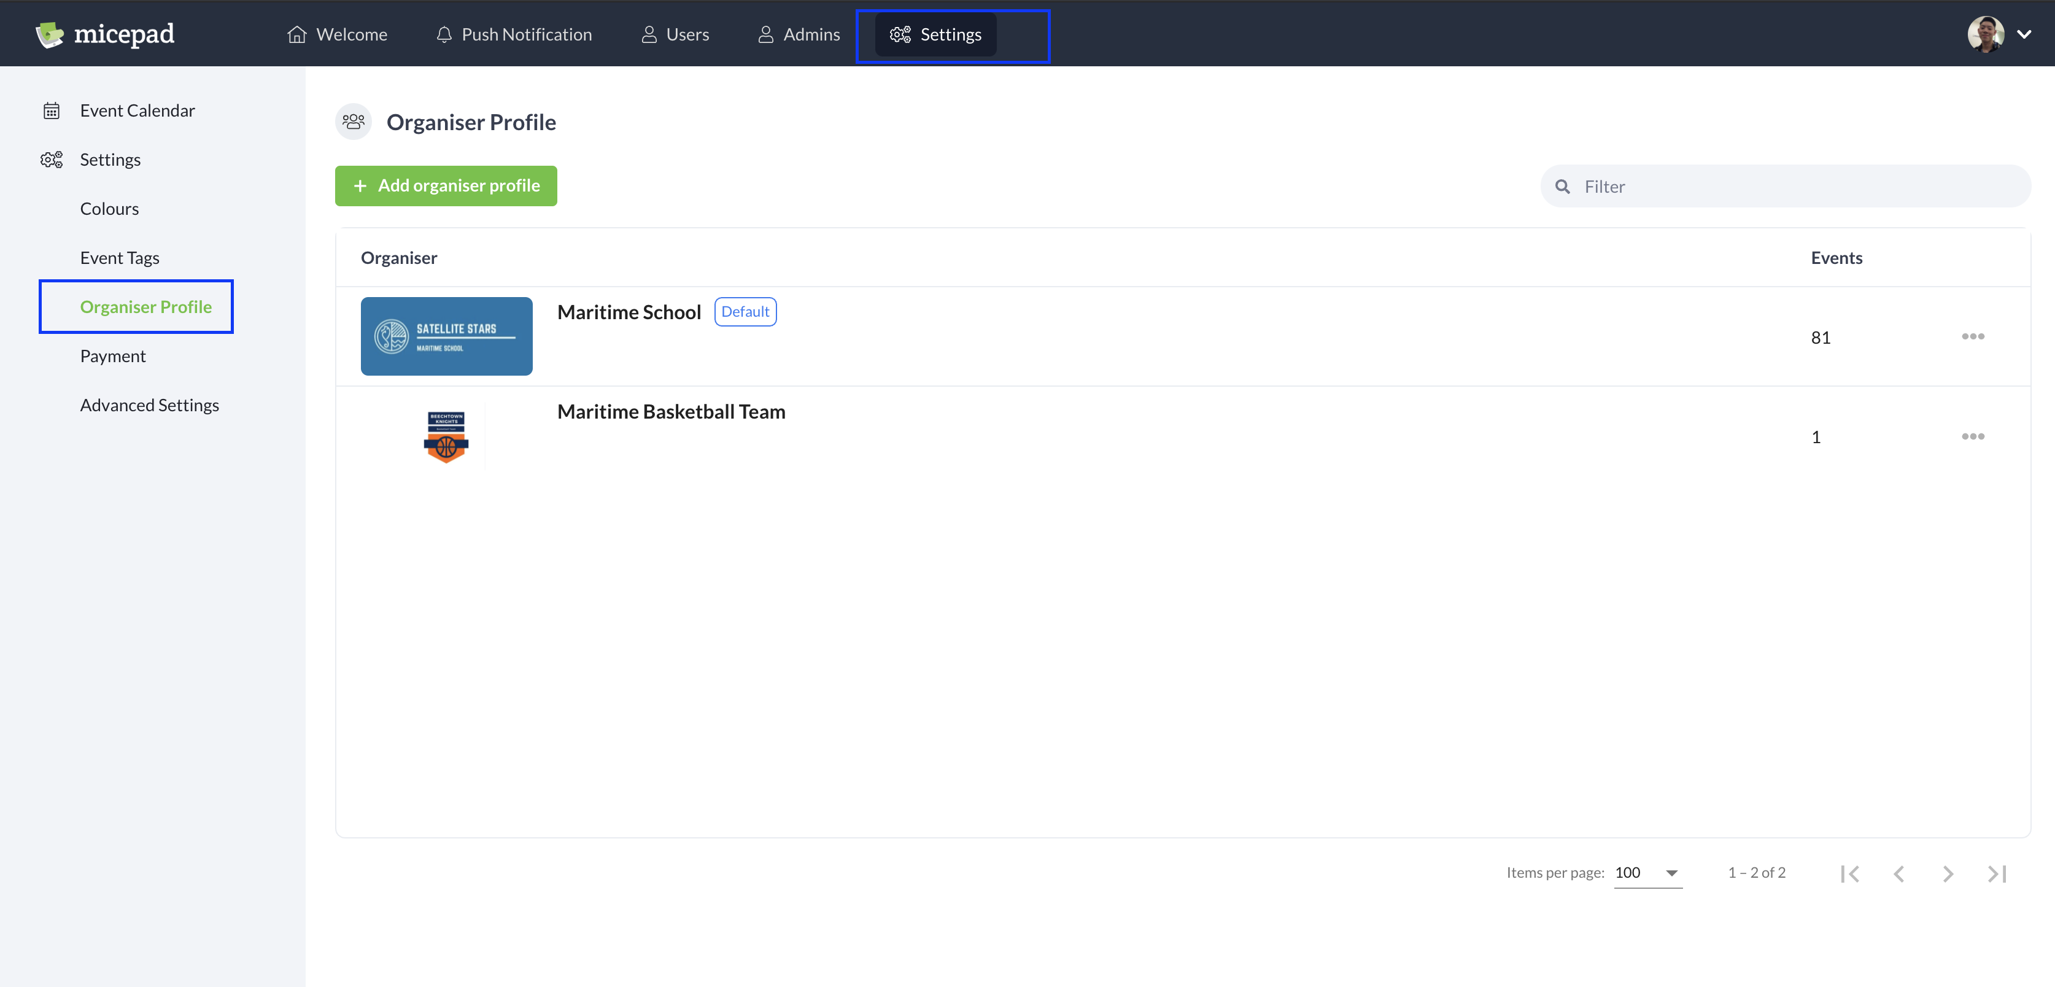Click event count 81
The height and width of the screenshot is (987, 2055).
coord(1821,338)
